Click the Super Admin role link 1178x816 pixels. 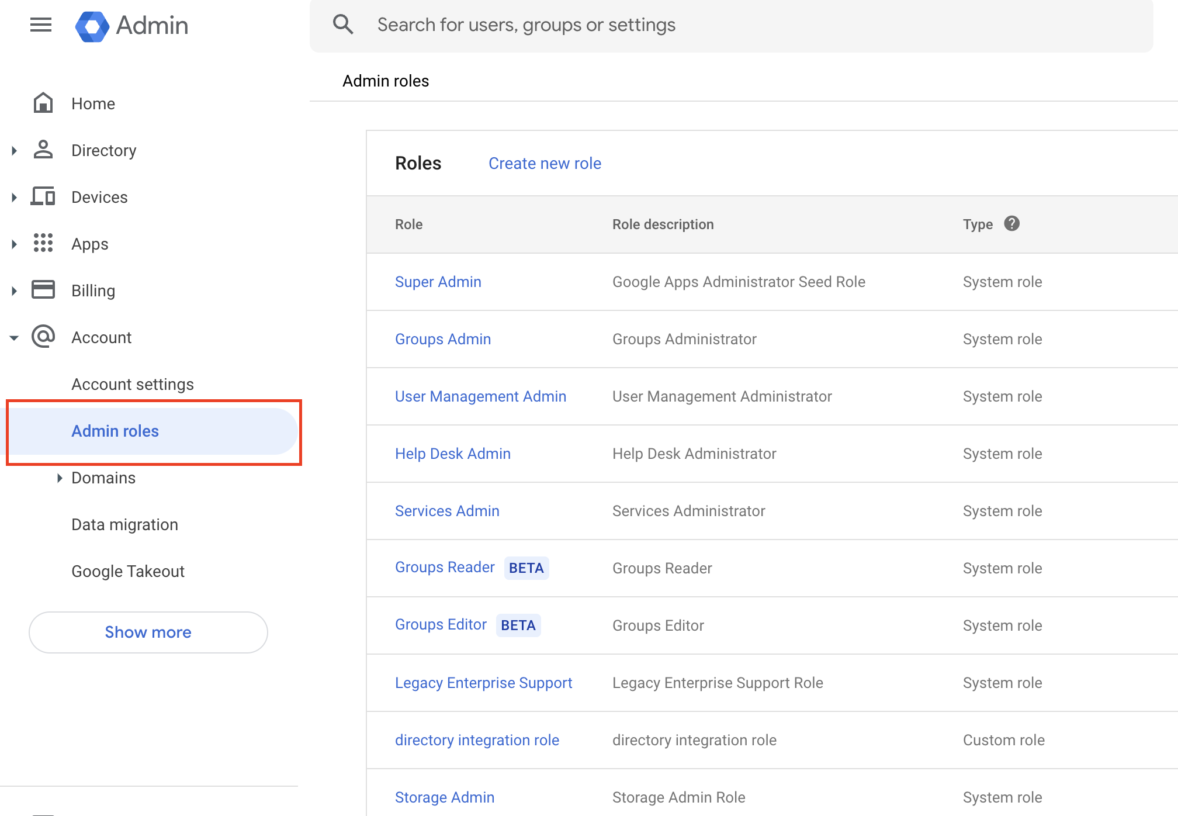439,281
